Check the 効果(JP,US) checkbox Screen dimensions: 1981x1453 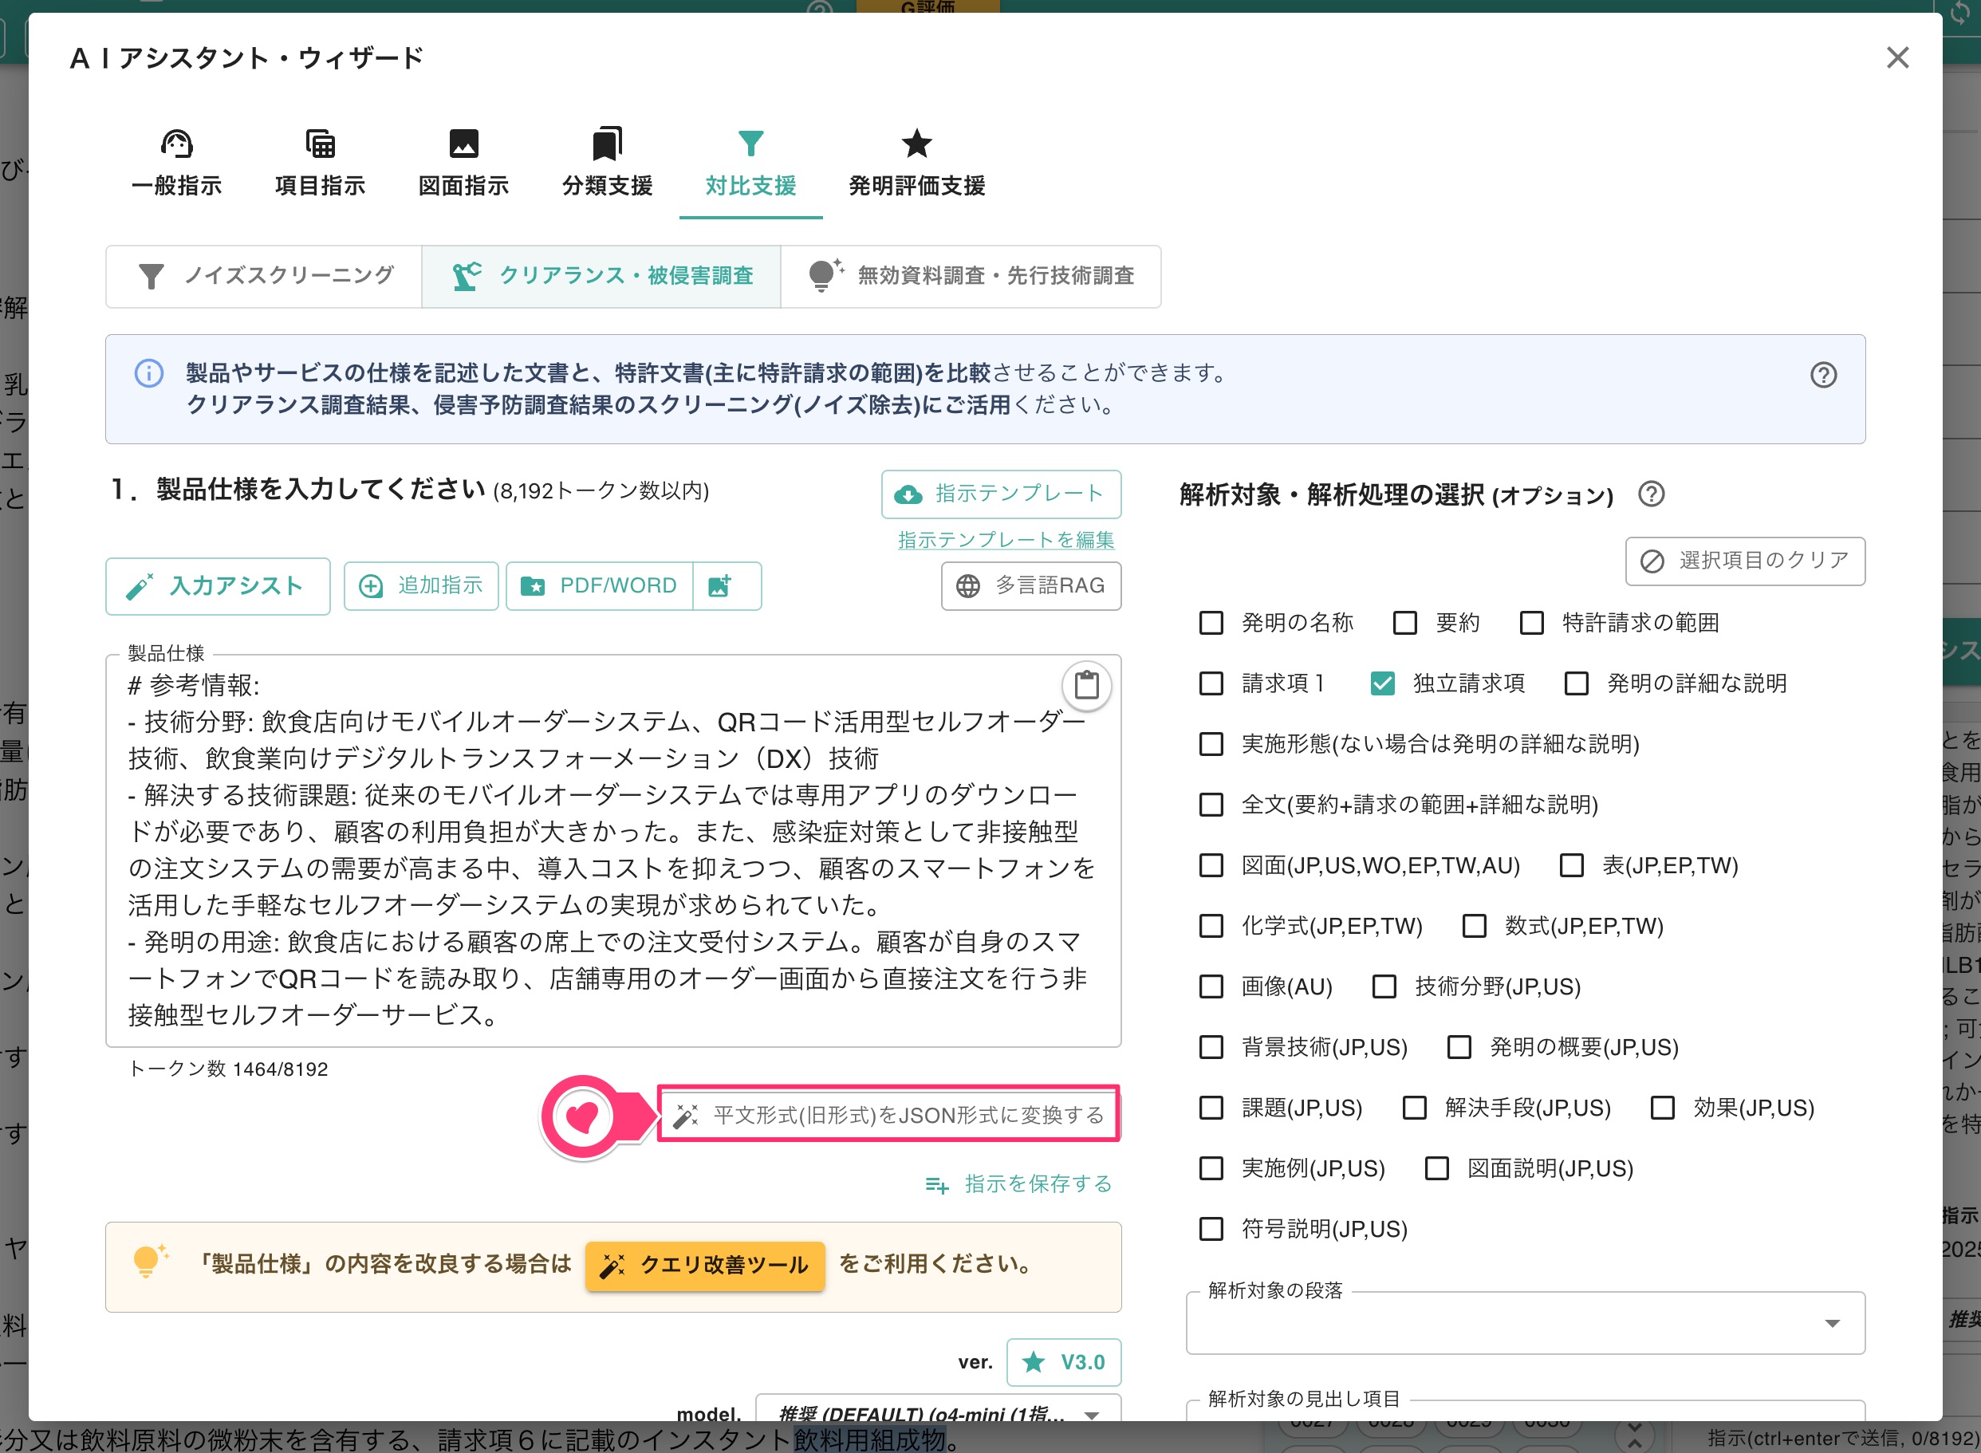[x=1663, y=1109]
